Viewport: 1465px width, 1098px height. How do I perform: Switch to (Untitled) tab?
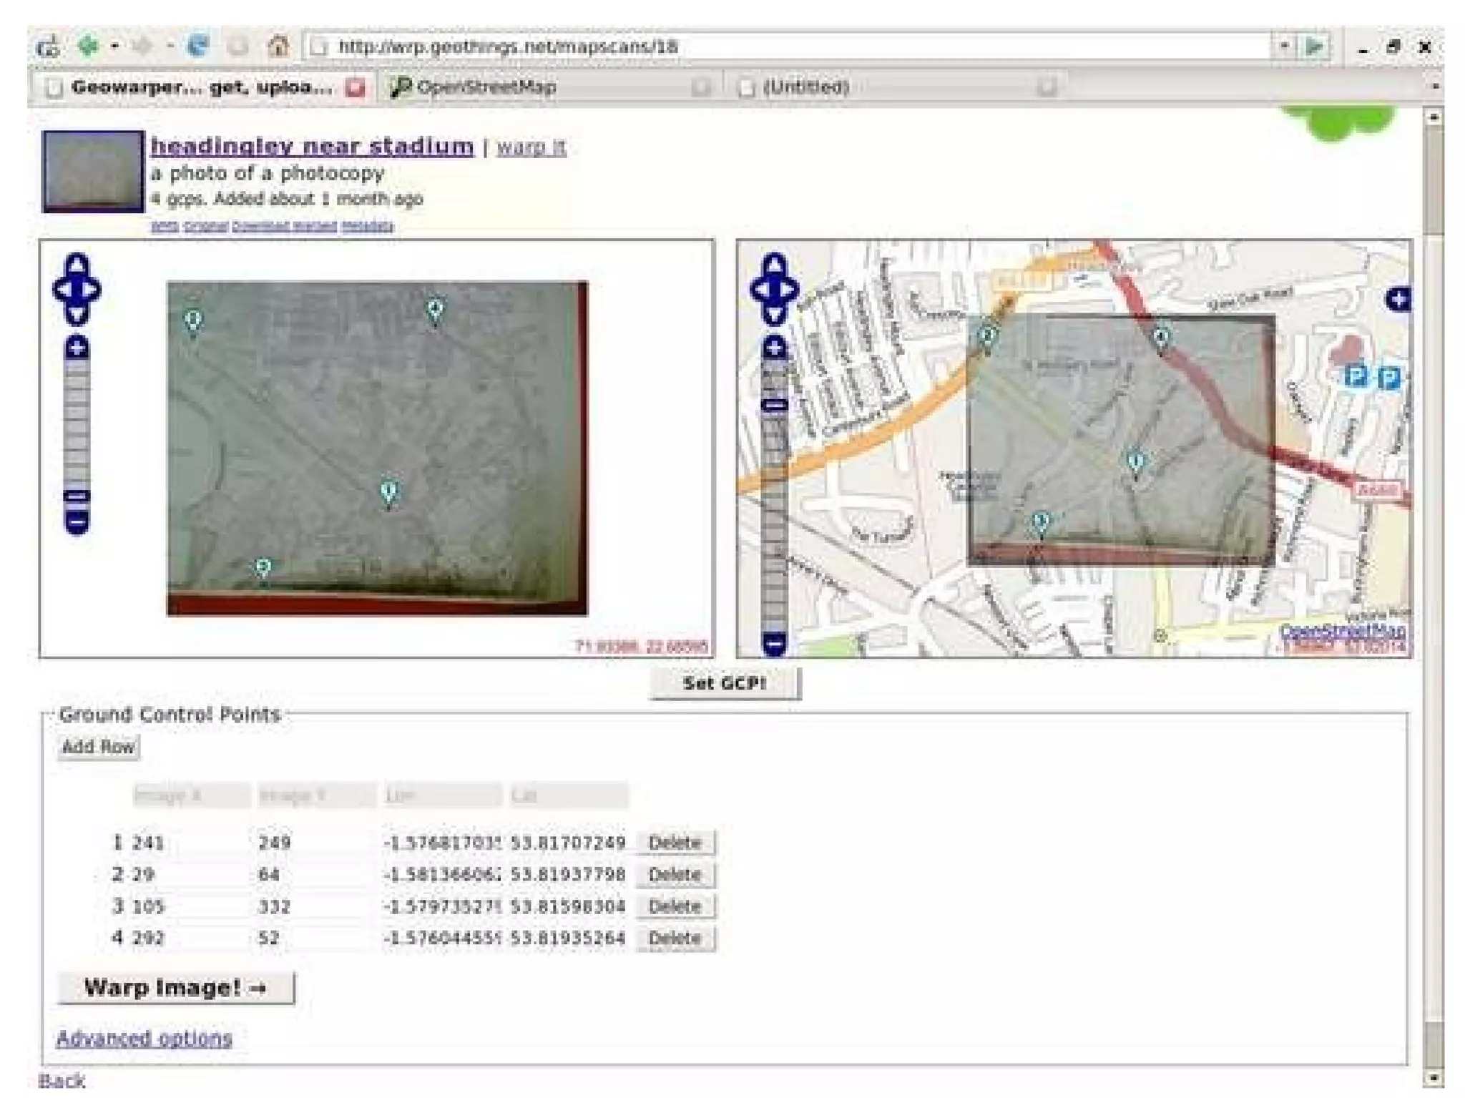pos(805,87)
